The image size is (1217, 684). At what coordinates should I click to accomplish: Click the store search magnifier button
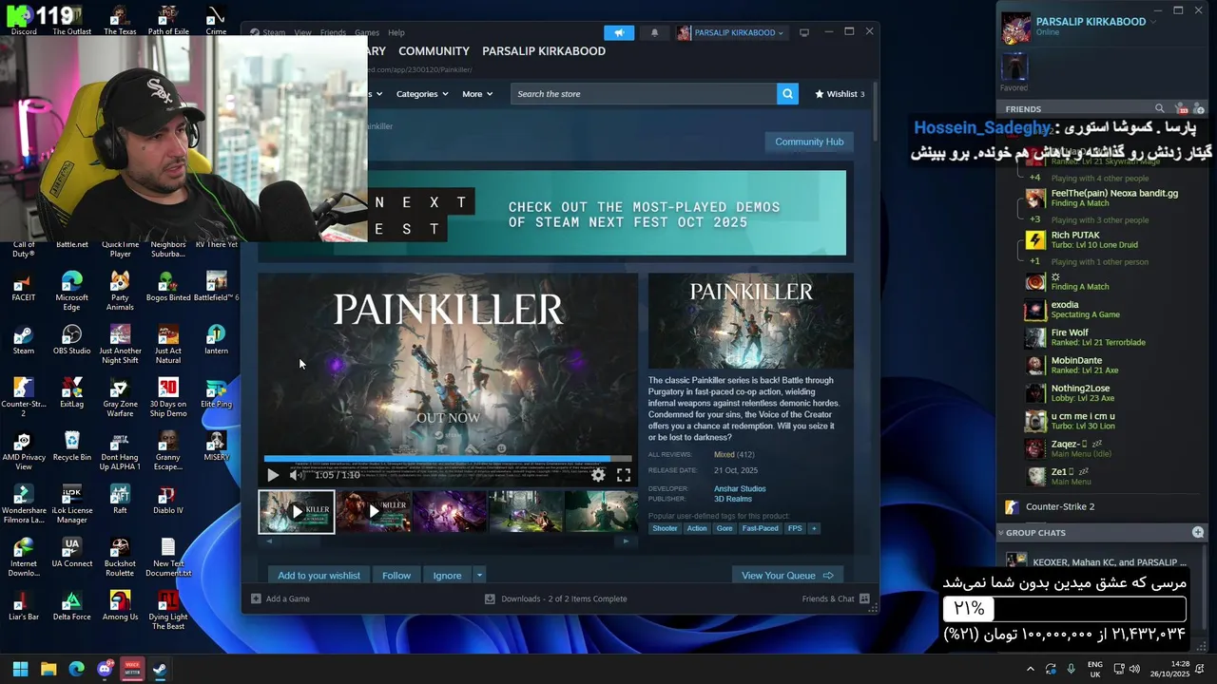787,94
